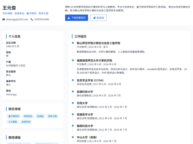Click the 高雄医学大学 entry title
Image resolution: width=193 pixels, height=144 pixels.
coord(85,114)
